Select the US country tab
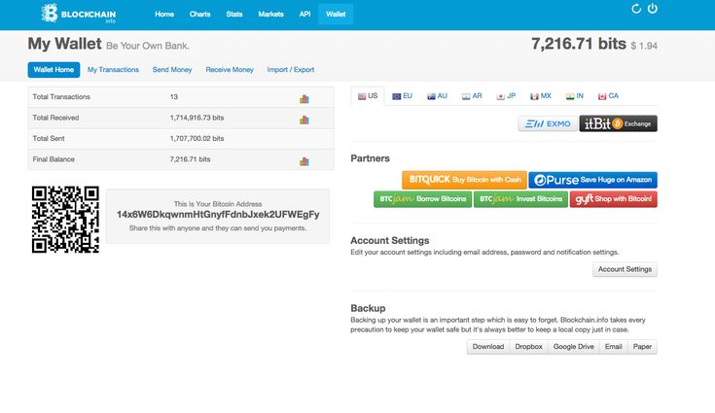This screenshot has width=715, height=413. pyautogui.click(x=368, y=96)
